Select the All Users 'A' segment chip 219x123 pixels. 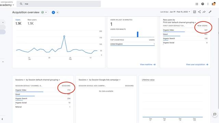point(53,12)
